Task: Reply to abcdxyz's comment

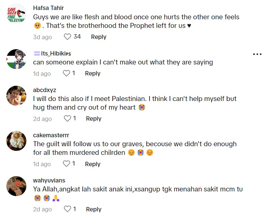Action: pyautogui.click(x=94, y=119)
